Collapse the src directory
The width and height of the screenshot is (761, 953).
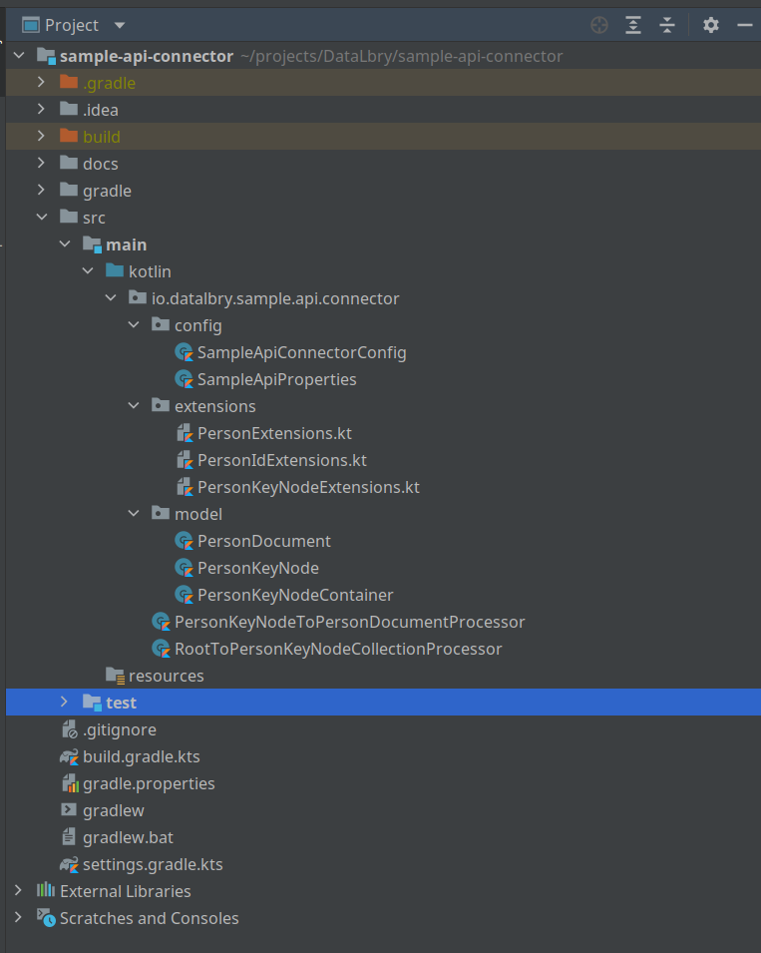click(41, 218)
